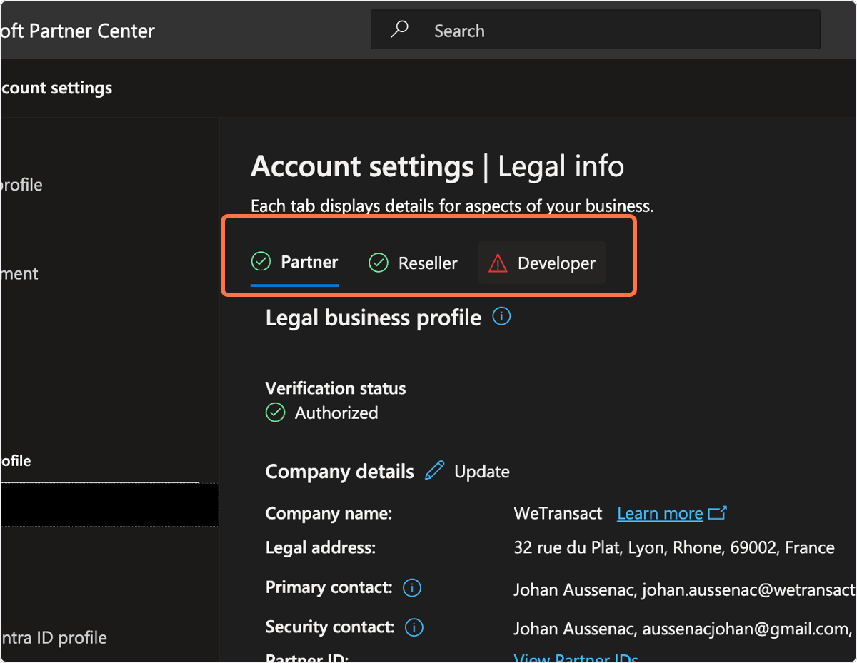Screen dimensions: 857x663
Task: Show Primary contact info tooltip icon
Action: click(x=412, y=588)
